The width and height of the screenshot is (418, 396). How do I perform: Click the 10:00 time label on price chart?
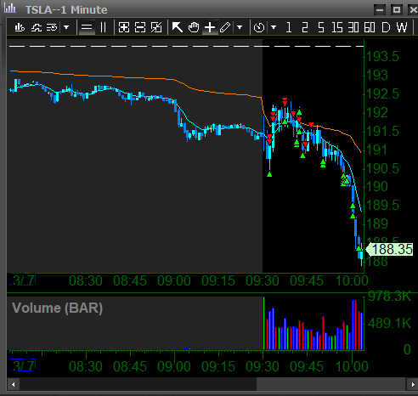point(352,281)
